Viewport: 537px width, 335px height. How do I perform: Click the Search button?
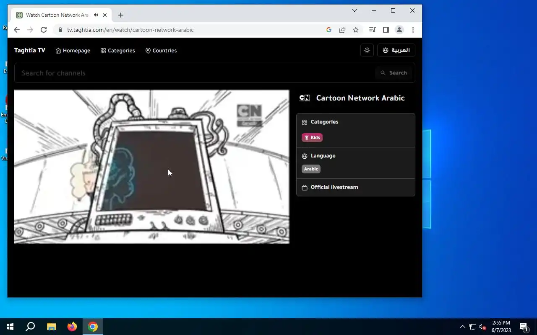pos(394,73)
